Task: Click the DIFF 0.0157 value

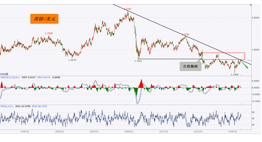Action: point(29,77)
